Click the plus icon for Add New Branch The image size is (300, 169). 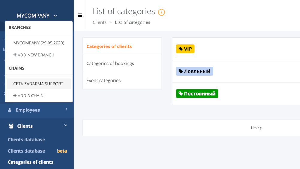(x=15, y=55)
